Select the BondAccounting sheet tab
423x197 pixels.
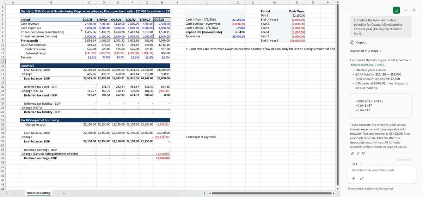(39, 193)
